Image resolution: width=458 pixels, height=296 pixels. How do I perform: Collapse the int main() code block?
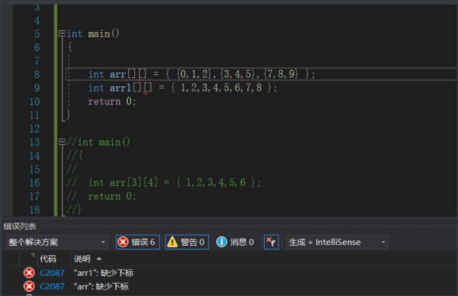point(62,33)
